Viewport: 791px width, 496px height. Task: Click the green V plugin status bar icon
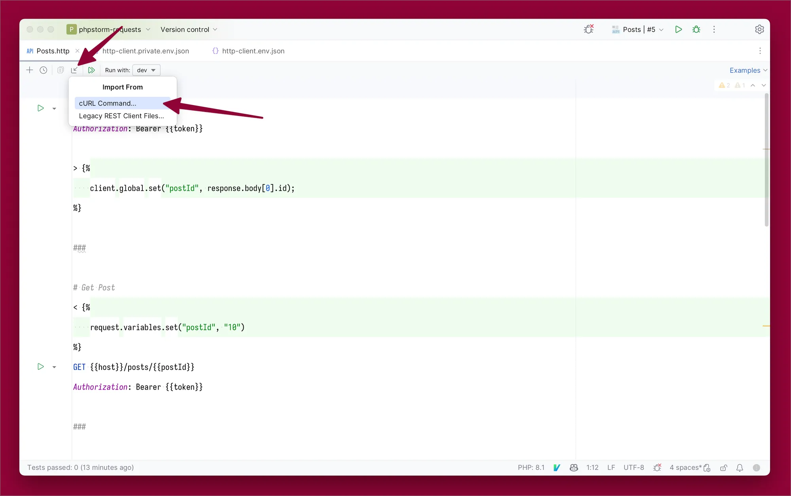557,468
